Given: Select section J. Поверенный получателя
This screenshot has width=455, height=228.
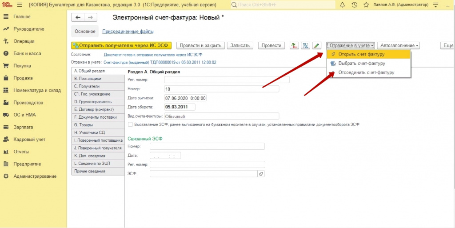Looking at the screenshot, I should (x=98, y=148).
